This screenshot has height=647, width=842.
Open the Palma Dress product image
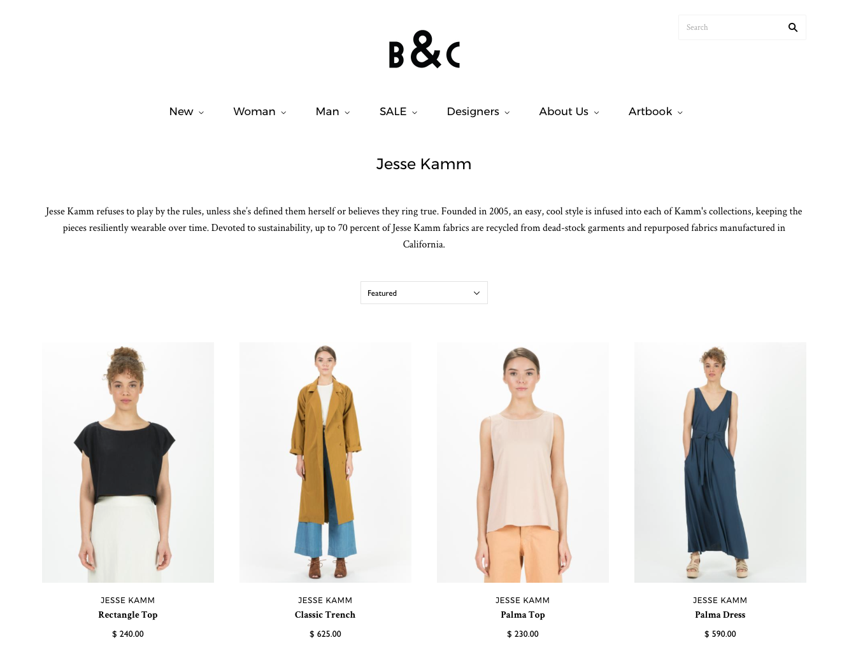point(720,463)
